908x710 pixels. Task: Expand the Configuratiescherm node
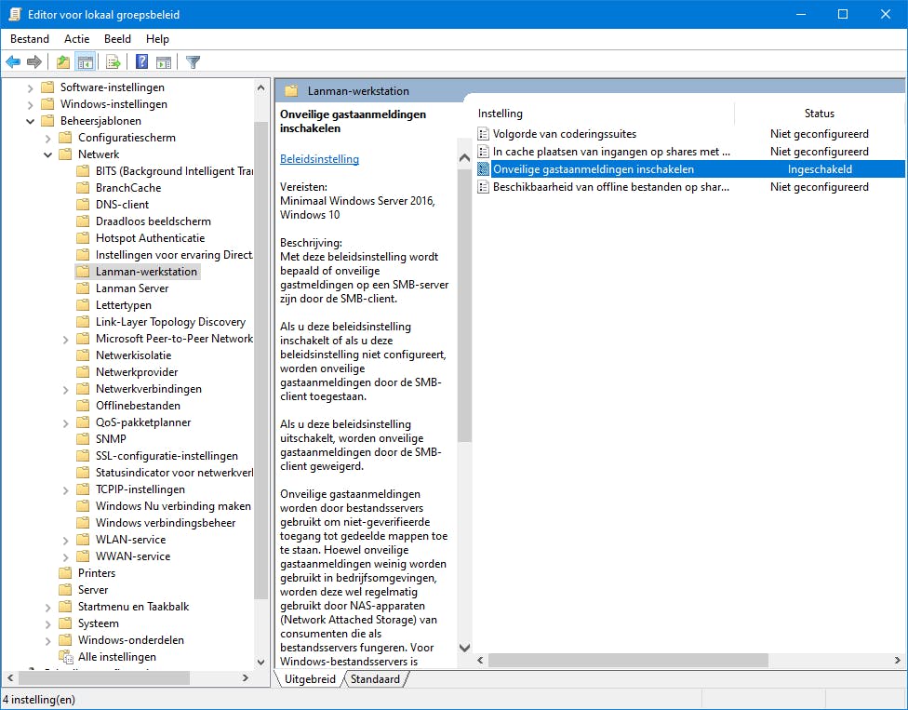48,139
